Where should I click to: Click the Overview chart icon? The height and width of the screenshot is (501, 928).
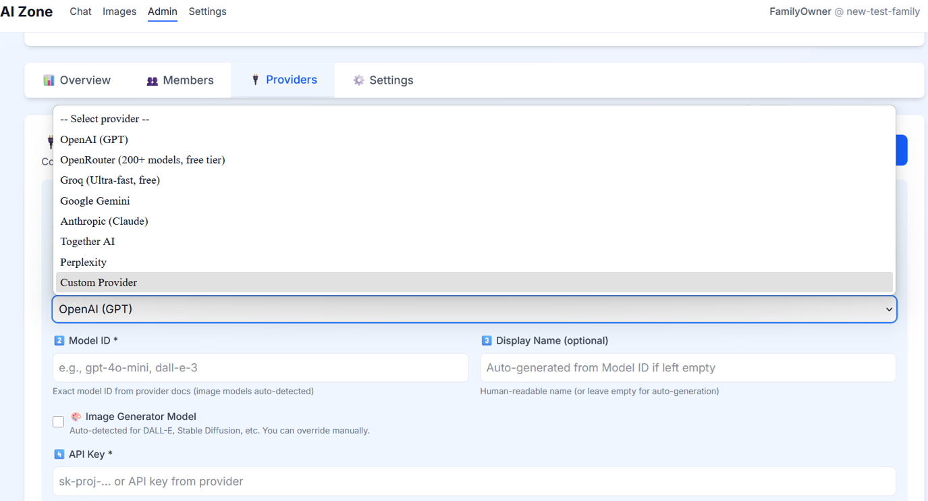click(49, 80)
